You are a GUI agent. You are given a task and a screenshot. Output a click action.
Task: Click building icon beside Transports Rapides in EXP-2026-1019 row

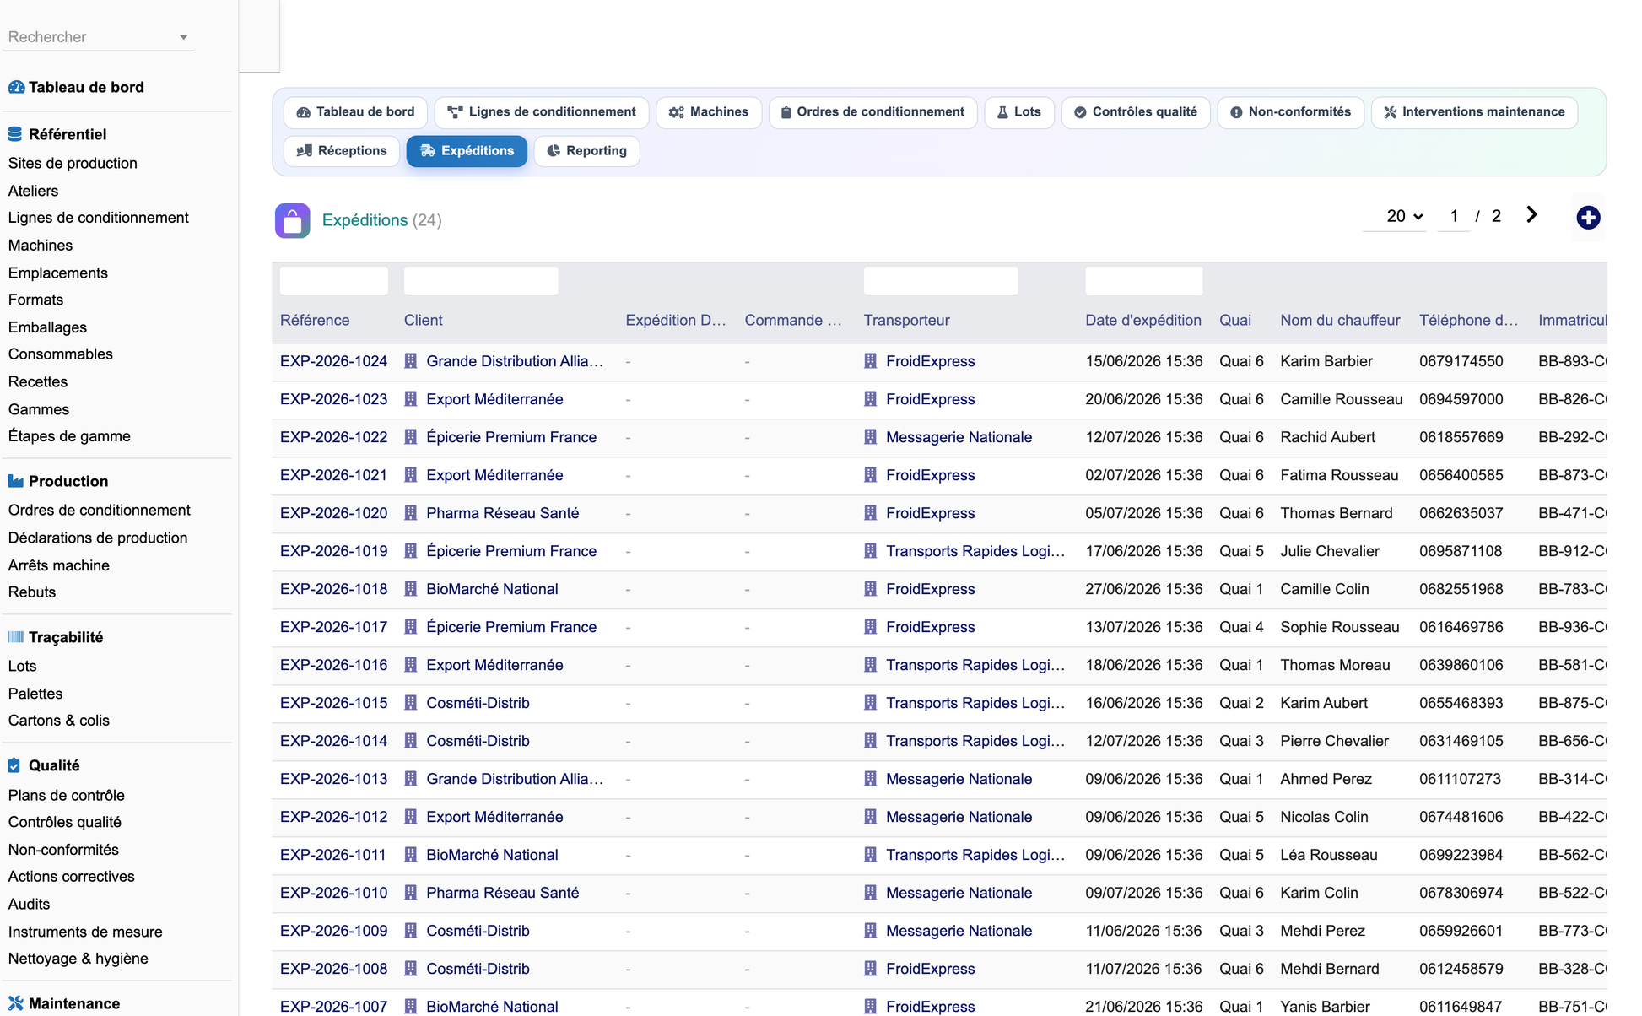pos(870,551)
